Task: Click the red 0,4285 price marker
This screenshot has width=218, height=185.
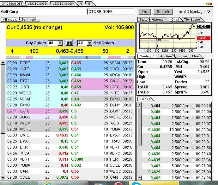Action: click(204, 38)
